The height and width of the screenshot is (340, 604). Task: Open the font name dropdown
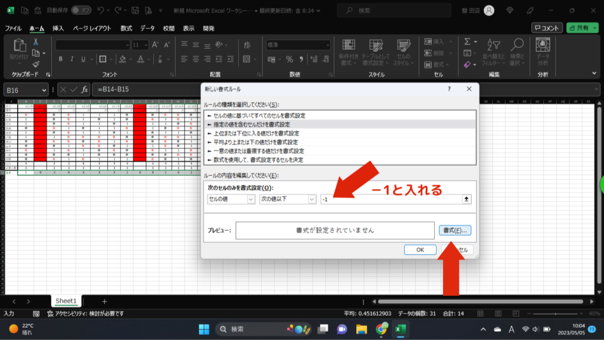coord(127,45)
